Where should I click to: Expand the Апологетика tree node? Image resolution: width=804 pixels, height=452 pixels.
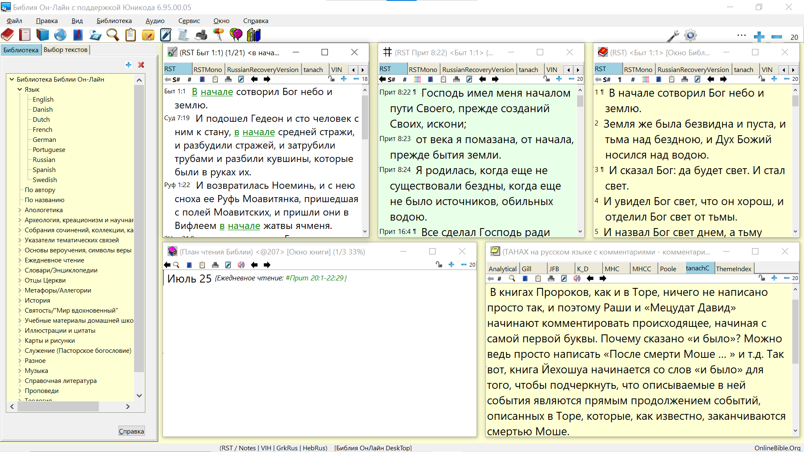tap(20, 210)
